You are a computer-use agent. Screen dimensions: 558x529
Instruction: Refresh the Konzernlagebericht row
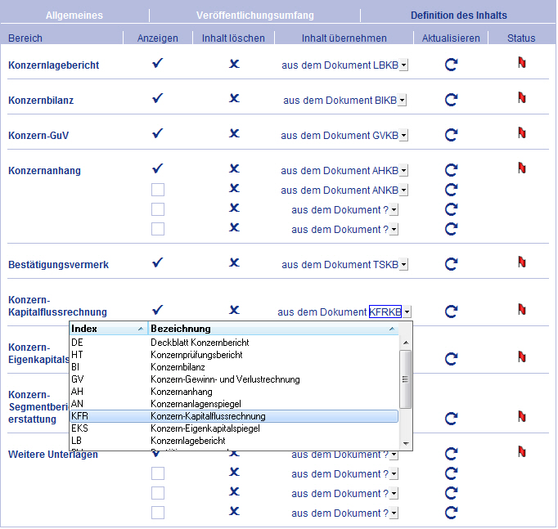tap(451, 65)
